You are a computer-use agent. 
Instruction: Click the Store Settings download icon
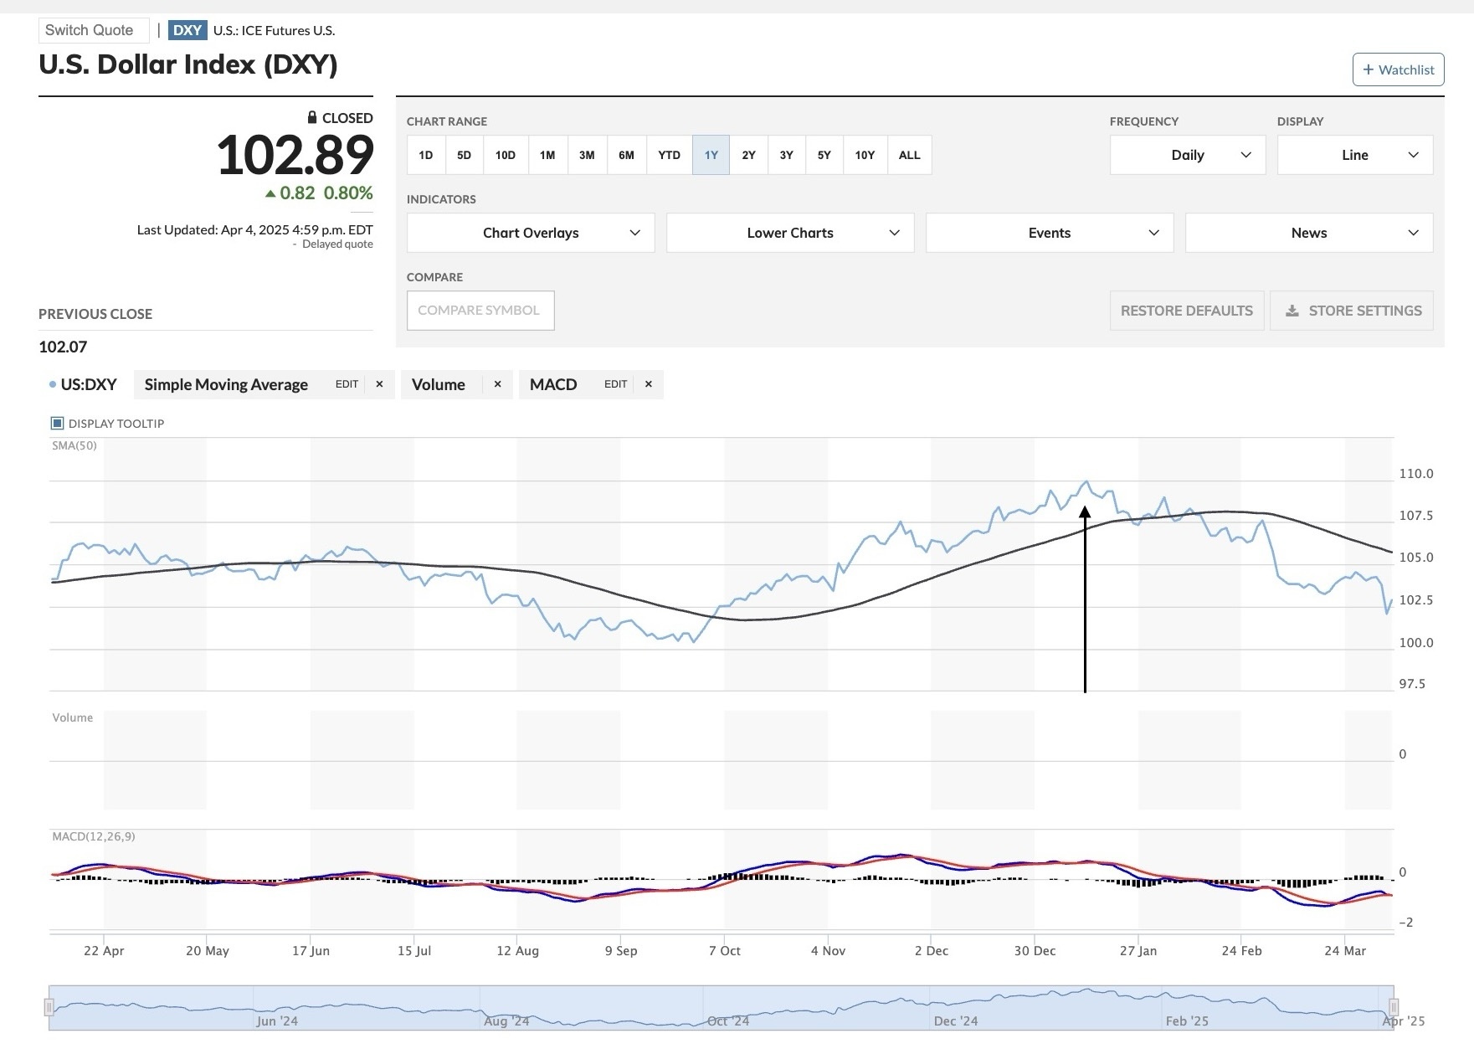coord(1292,311)
